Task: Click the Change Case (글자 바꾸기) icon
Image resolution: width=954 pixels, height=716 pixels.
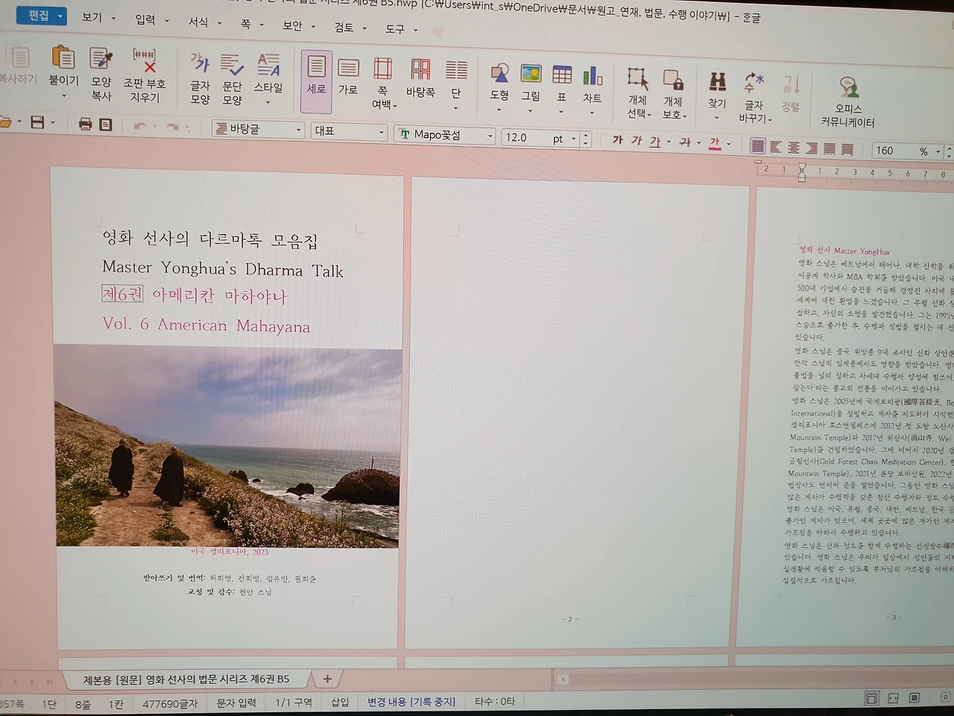Action: coord(754,81)
